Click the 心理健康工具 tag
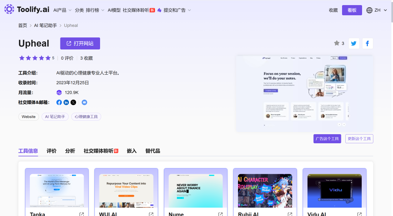Screen dimensions: 393x216 [86, 116]
